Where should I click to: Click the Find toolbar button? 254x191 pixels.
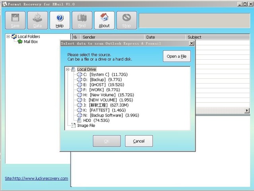tap(82, 20)
